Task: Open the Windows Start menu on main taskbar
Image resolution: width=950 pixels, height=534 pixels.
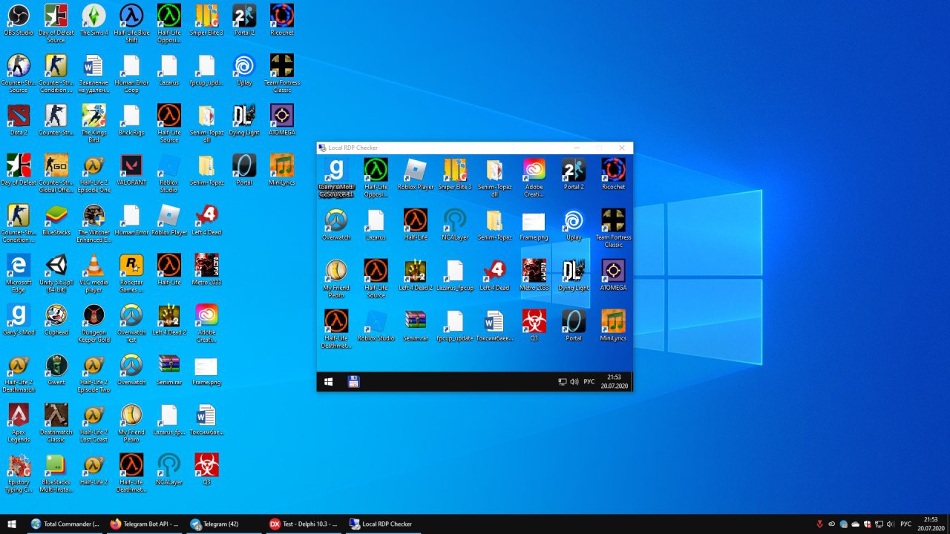Action: point(12,524)
